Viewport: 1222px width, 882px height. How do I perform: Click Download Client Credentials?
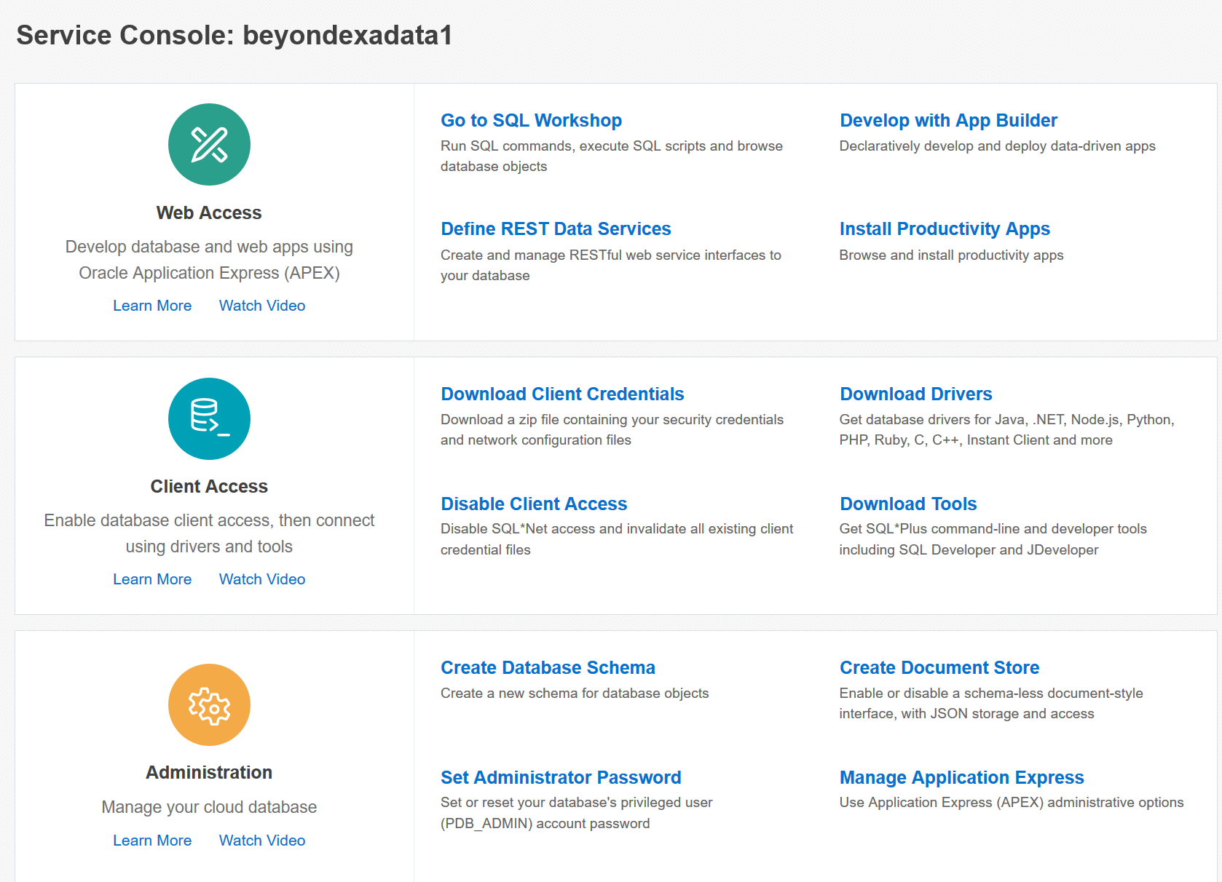click(x=562, y=394)
